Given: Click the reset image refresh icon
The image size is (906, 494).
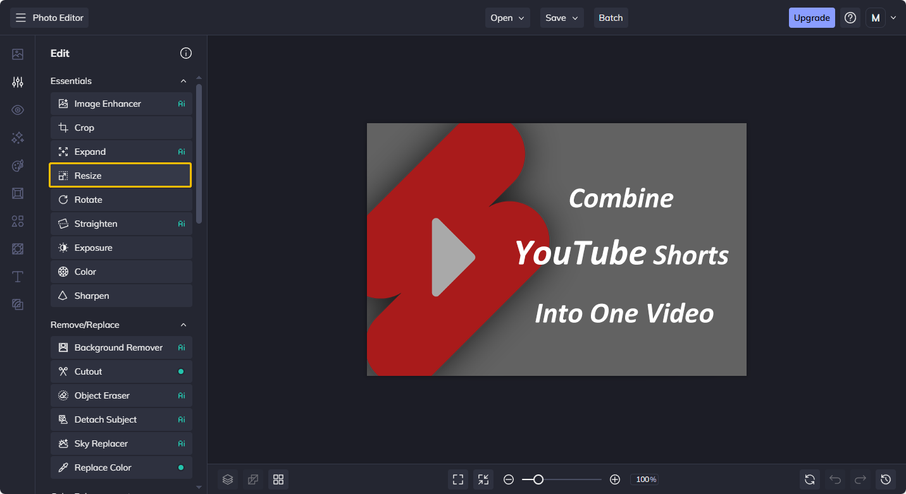Looking at the screenshot, I should point(810,479).
